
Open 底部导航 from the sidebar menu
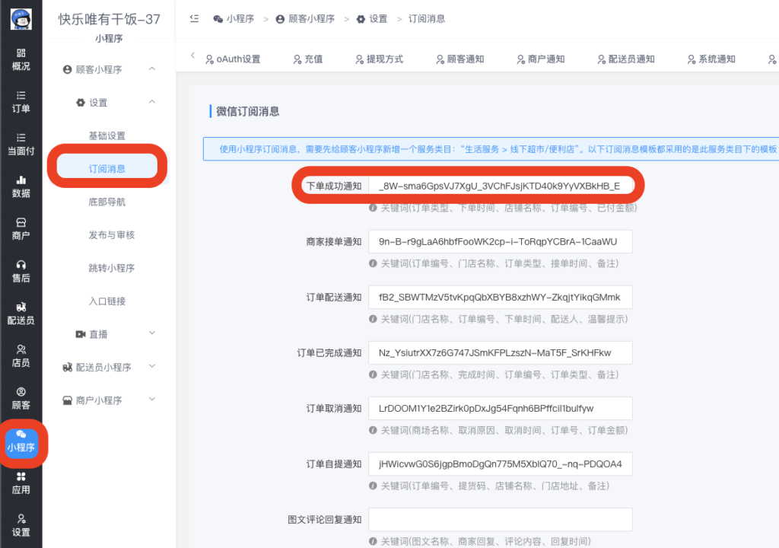click(108, 202)
